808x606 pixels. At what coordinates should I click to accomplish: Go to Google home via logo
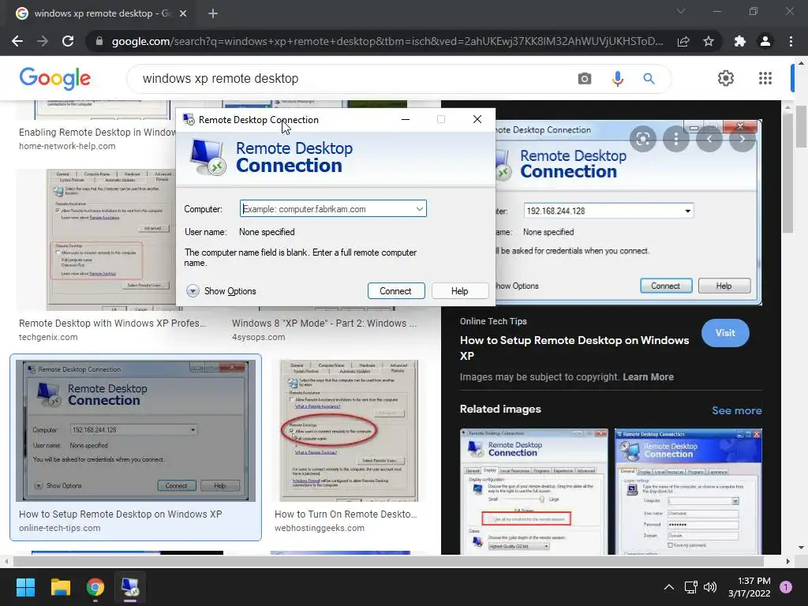[55, 78]
